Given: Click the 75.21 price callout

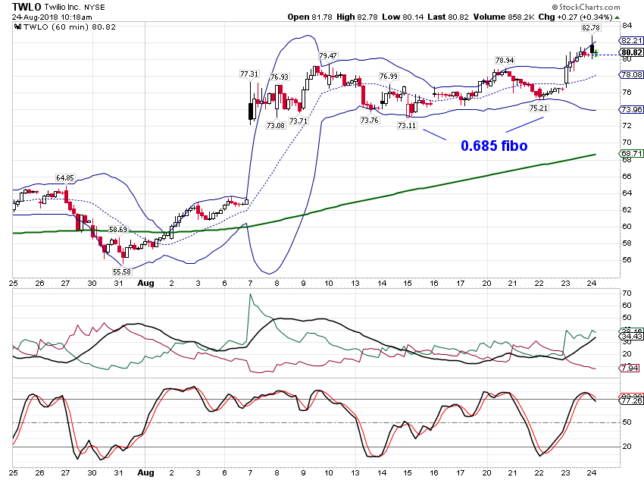Looking at the screenshot, I should point(539,108).
